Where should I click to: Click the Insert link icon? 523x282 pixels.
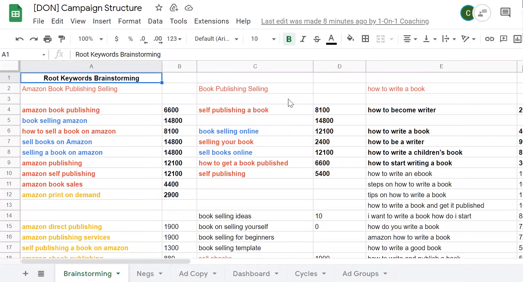pyautogui.click(x=490, y=39)
